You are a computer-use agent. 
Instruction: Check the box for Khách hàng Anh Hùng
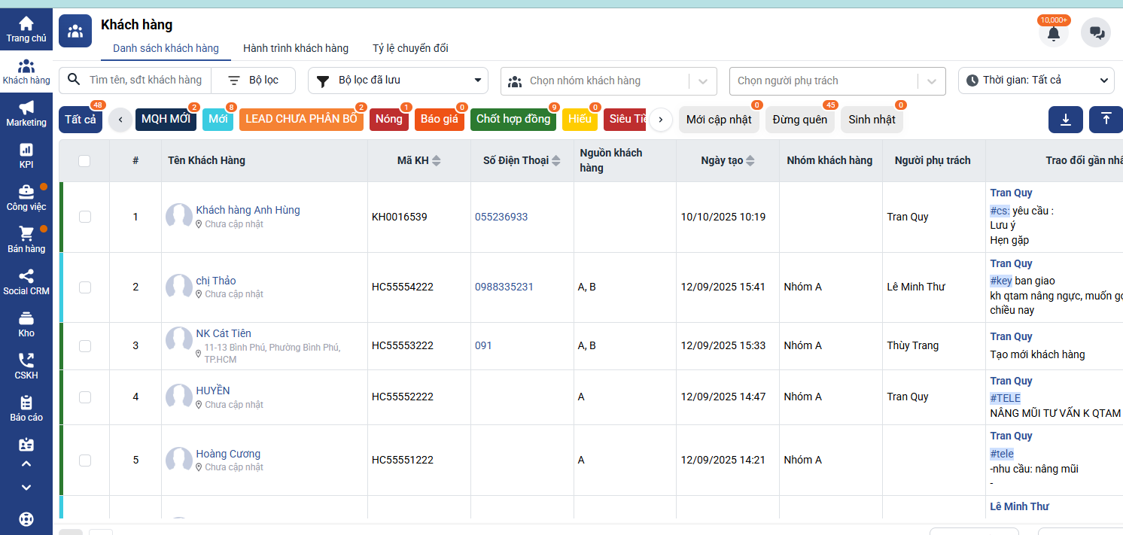pos(85,217)
